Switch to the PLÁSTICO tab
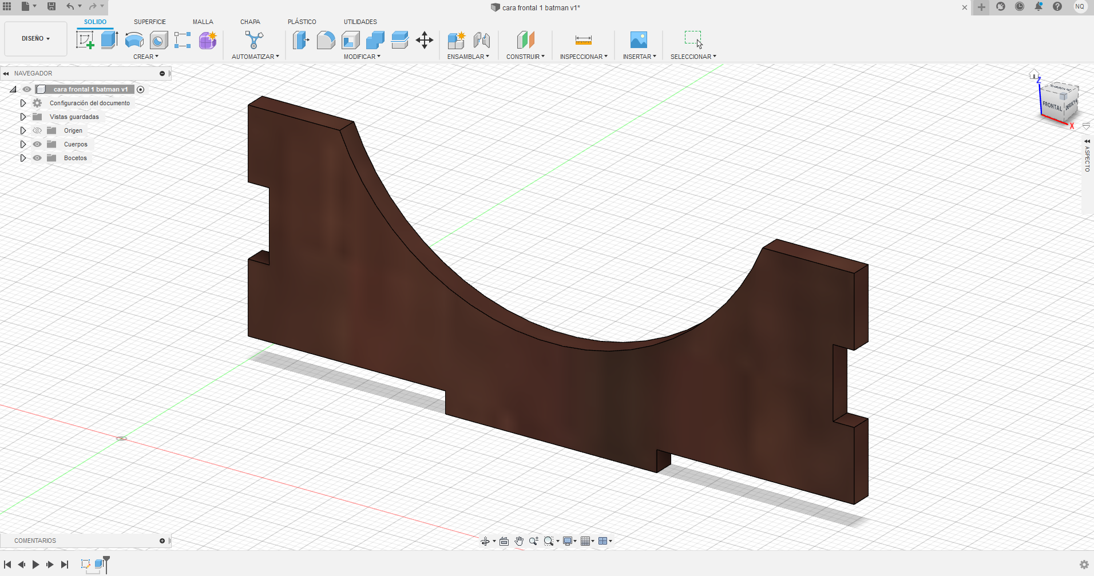This screenshot has height=576, width=1094. pyautogui.click(x=302, y=22)
